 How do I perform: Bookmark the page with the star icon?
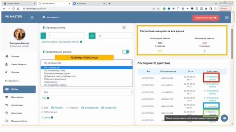158,9
